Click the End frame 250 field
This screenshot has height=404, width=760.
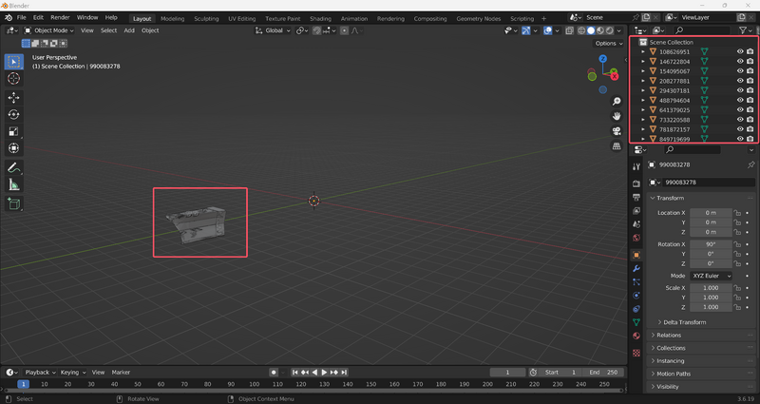604,373
